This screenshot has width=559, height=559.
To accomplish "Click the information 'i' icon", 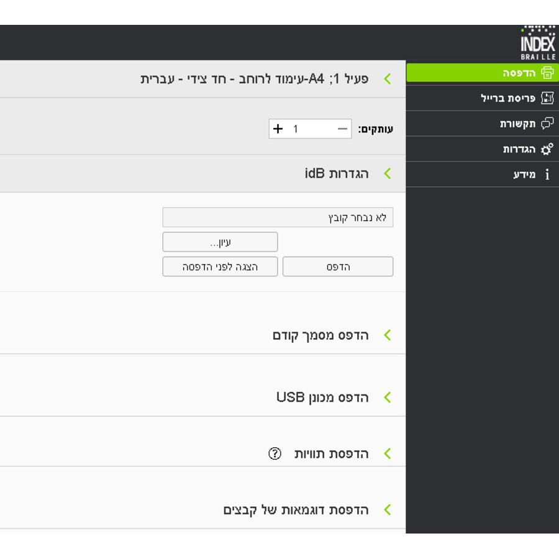I will tap(547, 175).
